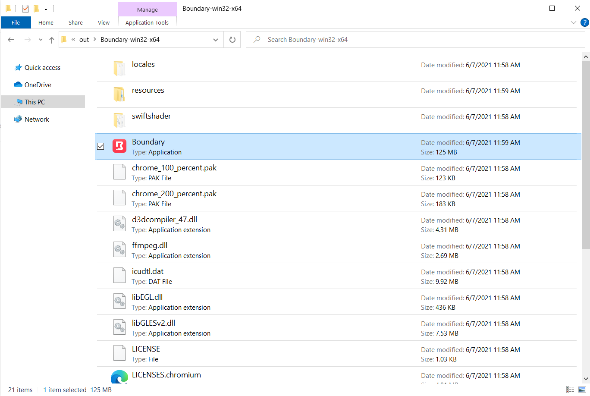The height and width of the screenshot is (396, 590).
Task: Open the Application Tools tab
Action: (147, 22)
